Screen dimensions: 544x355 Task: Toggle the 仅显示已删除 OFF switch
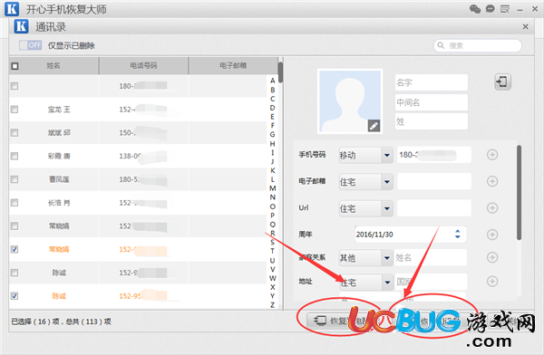point(31,45)
